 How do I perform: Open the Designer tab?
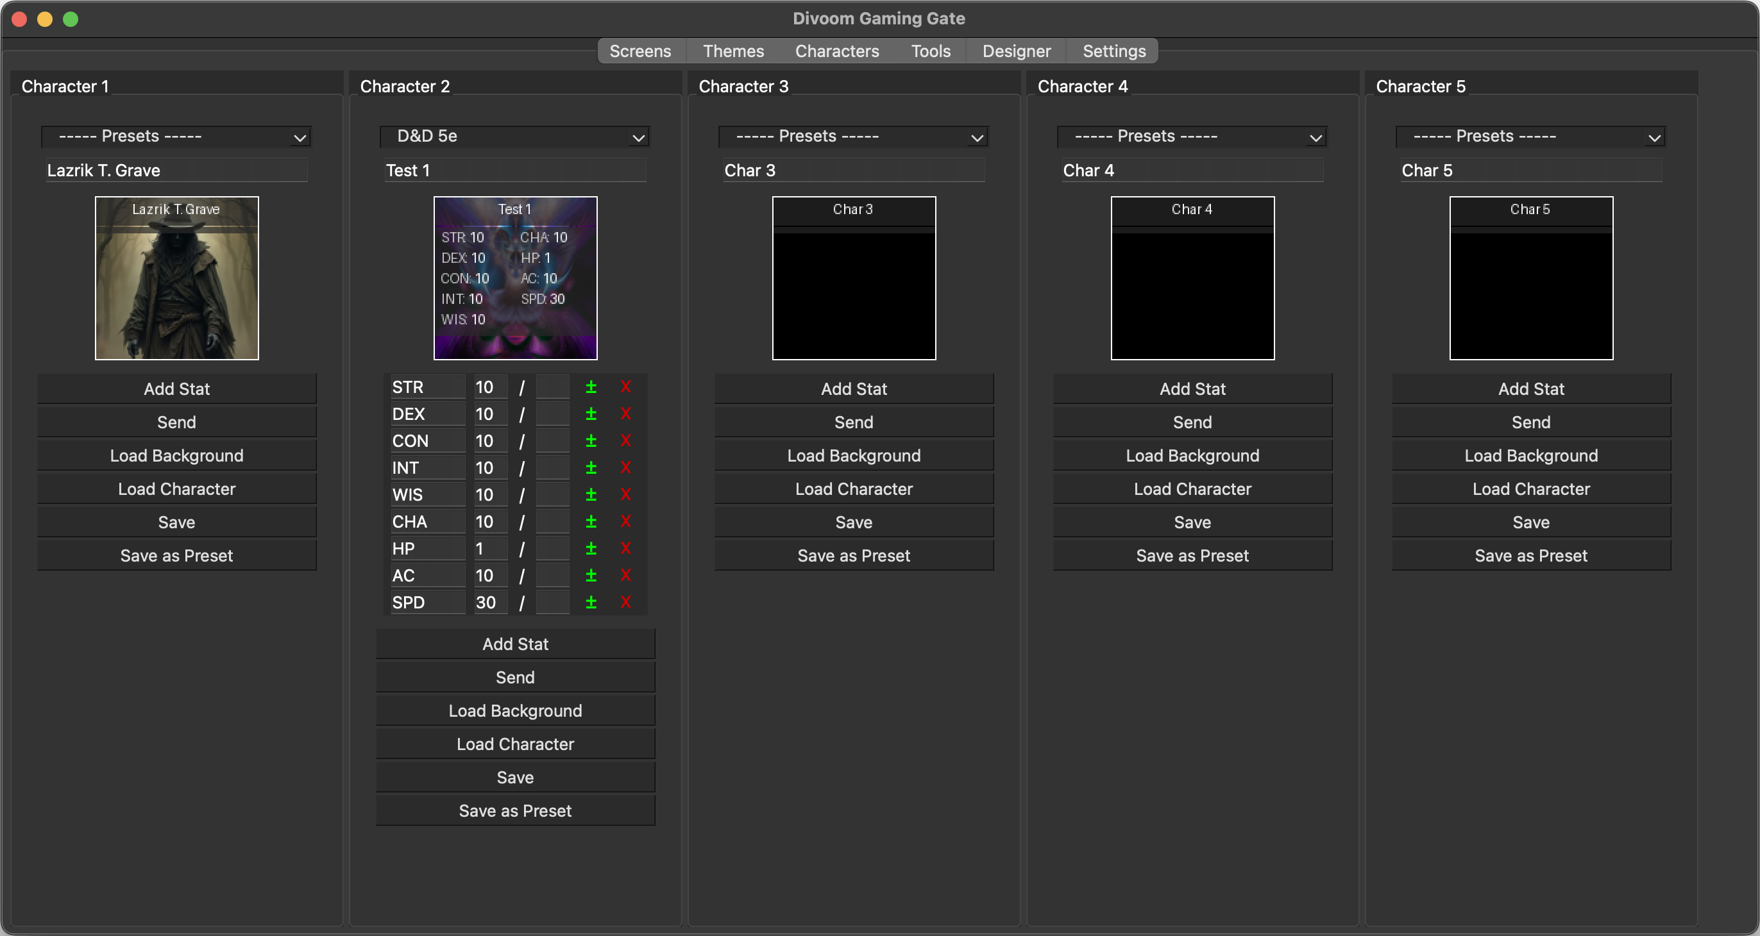(1016, 51)
